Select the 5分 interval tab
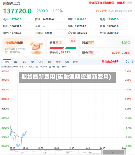The width and height of the screenshot is (135, 155). 50,62
